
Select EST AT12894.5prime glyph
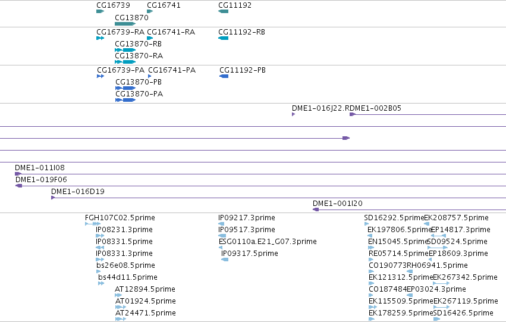tap(118, 295)
